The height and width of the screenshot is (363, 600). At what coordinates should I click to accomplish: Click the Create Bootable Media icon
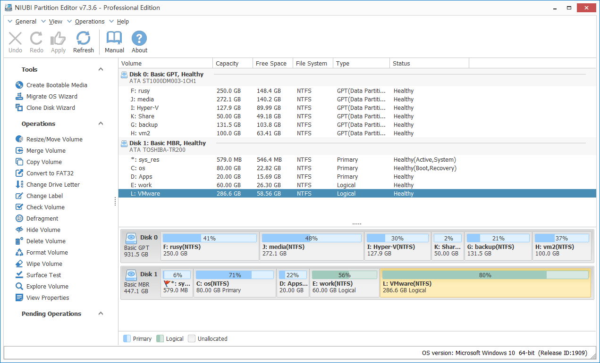(x=19, y=85)
